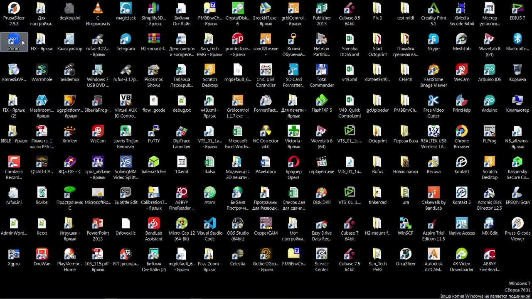Select the MX-Edit icon
Image resolution: width=532 pixels, height=299 pixels.
pos(490,223)
